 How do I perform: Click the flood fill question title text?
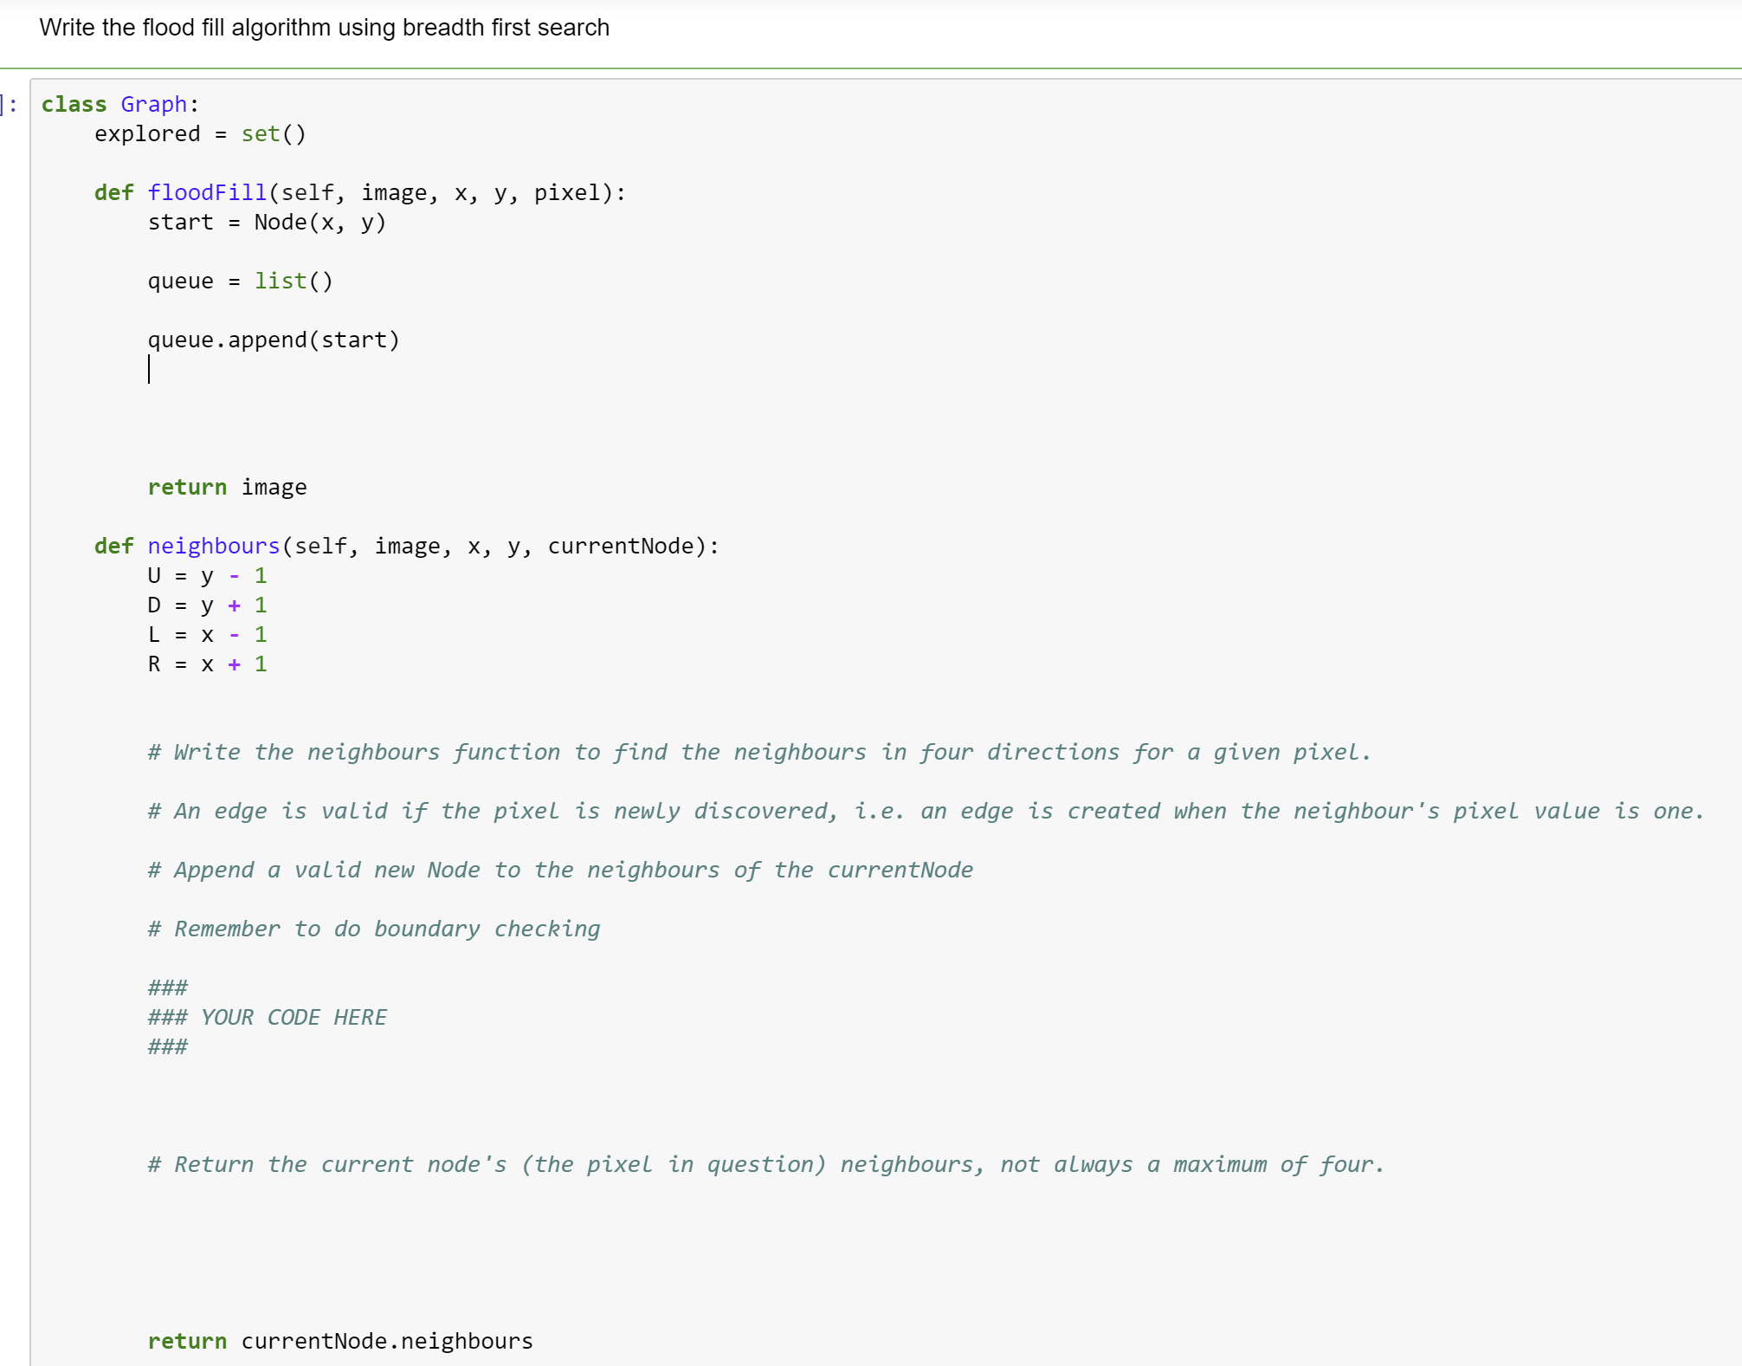coord(324,27)
